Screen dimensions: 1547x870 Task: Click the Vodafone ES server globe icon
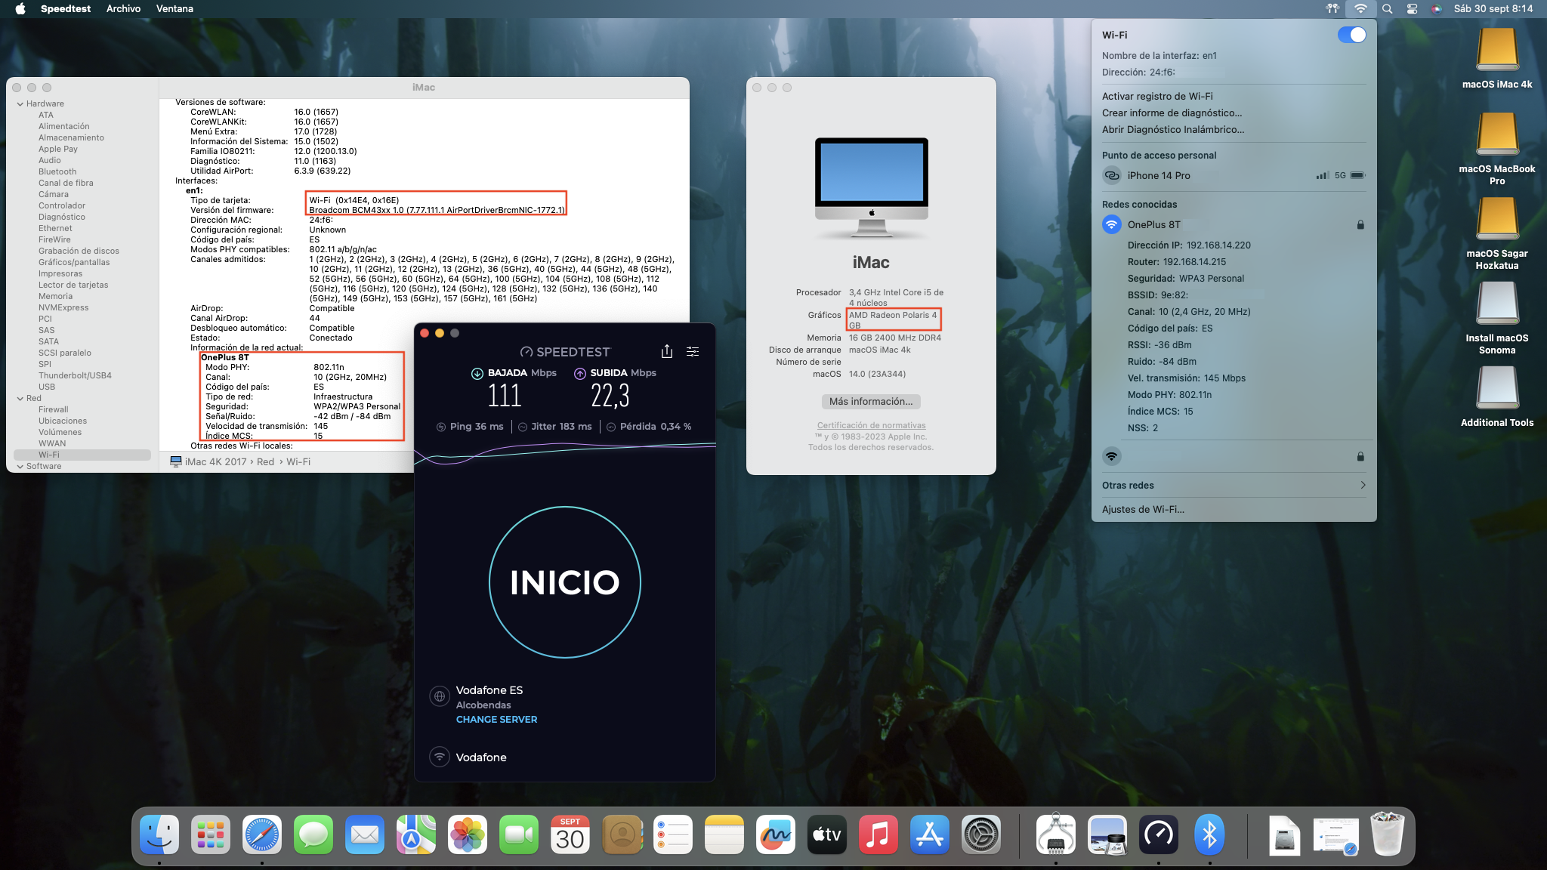[x=440, y=696]
